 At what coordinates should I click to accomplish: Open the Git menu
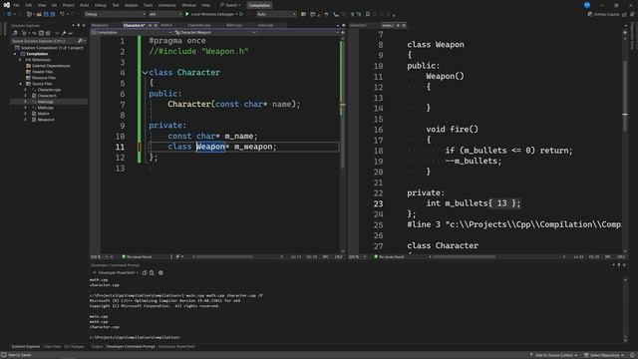click(54, 5)
